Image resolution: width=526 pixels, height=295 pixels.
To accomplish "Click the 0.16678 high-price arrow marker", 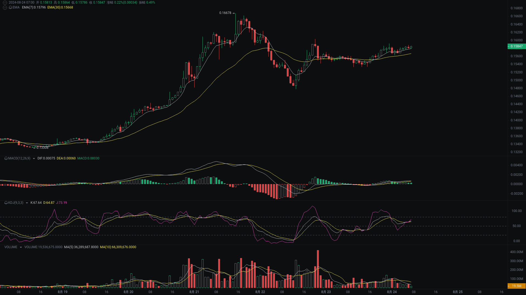I will 226,13.
